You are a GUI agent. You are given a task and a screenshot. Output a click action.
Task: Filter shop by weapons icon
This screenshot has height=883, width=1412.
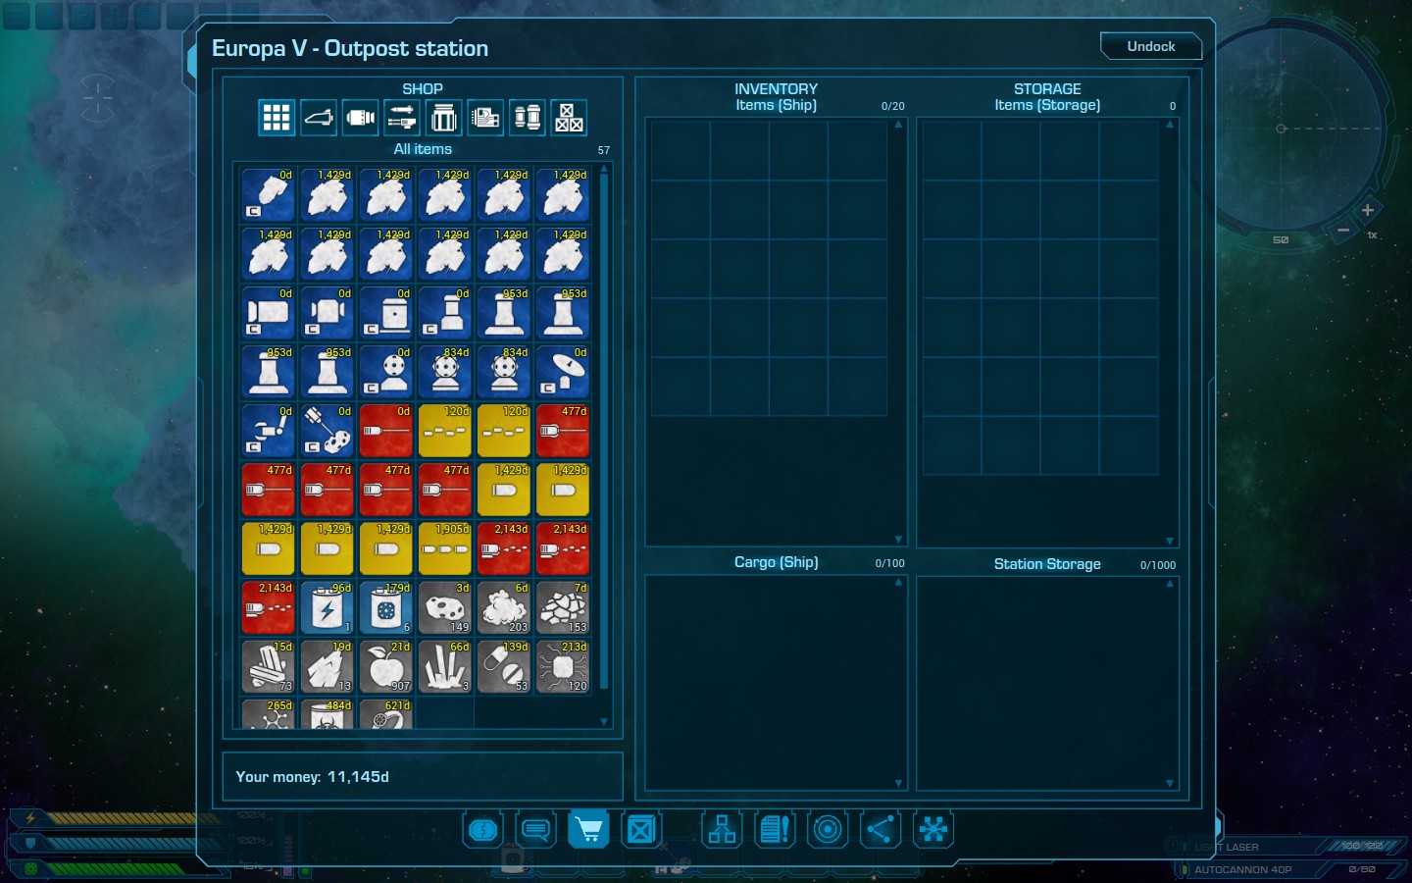pyautogui.click(x=402, y=119)
